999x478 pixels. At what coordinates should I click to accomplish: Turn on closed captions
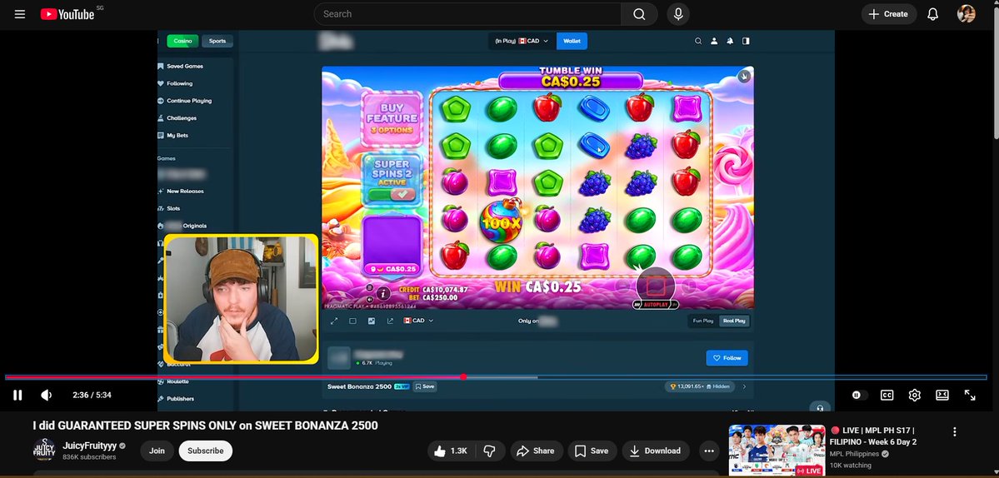click(887, 396)
